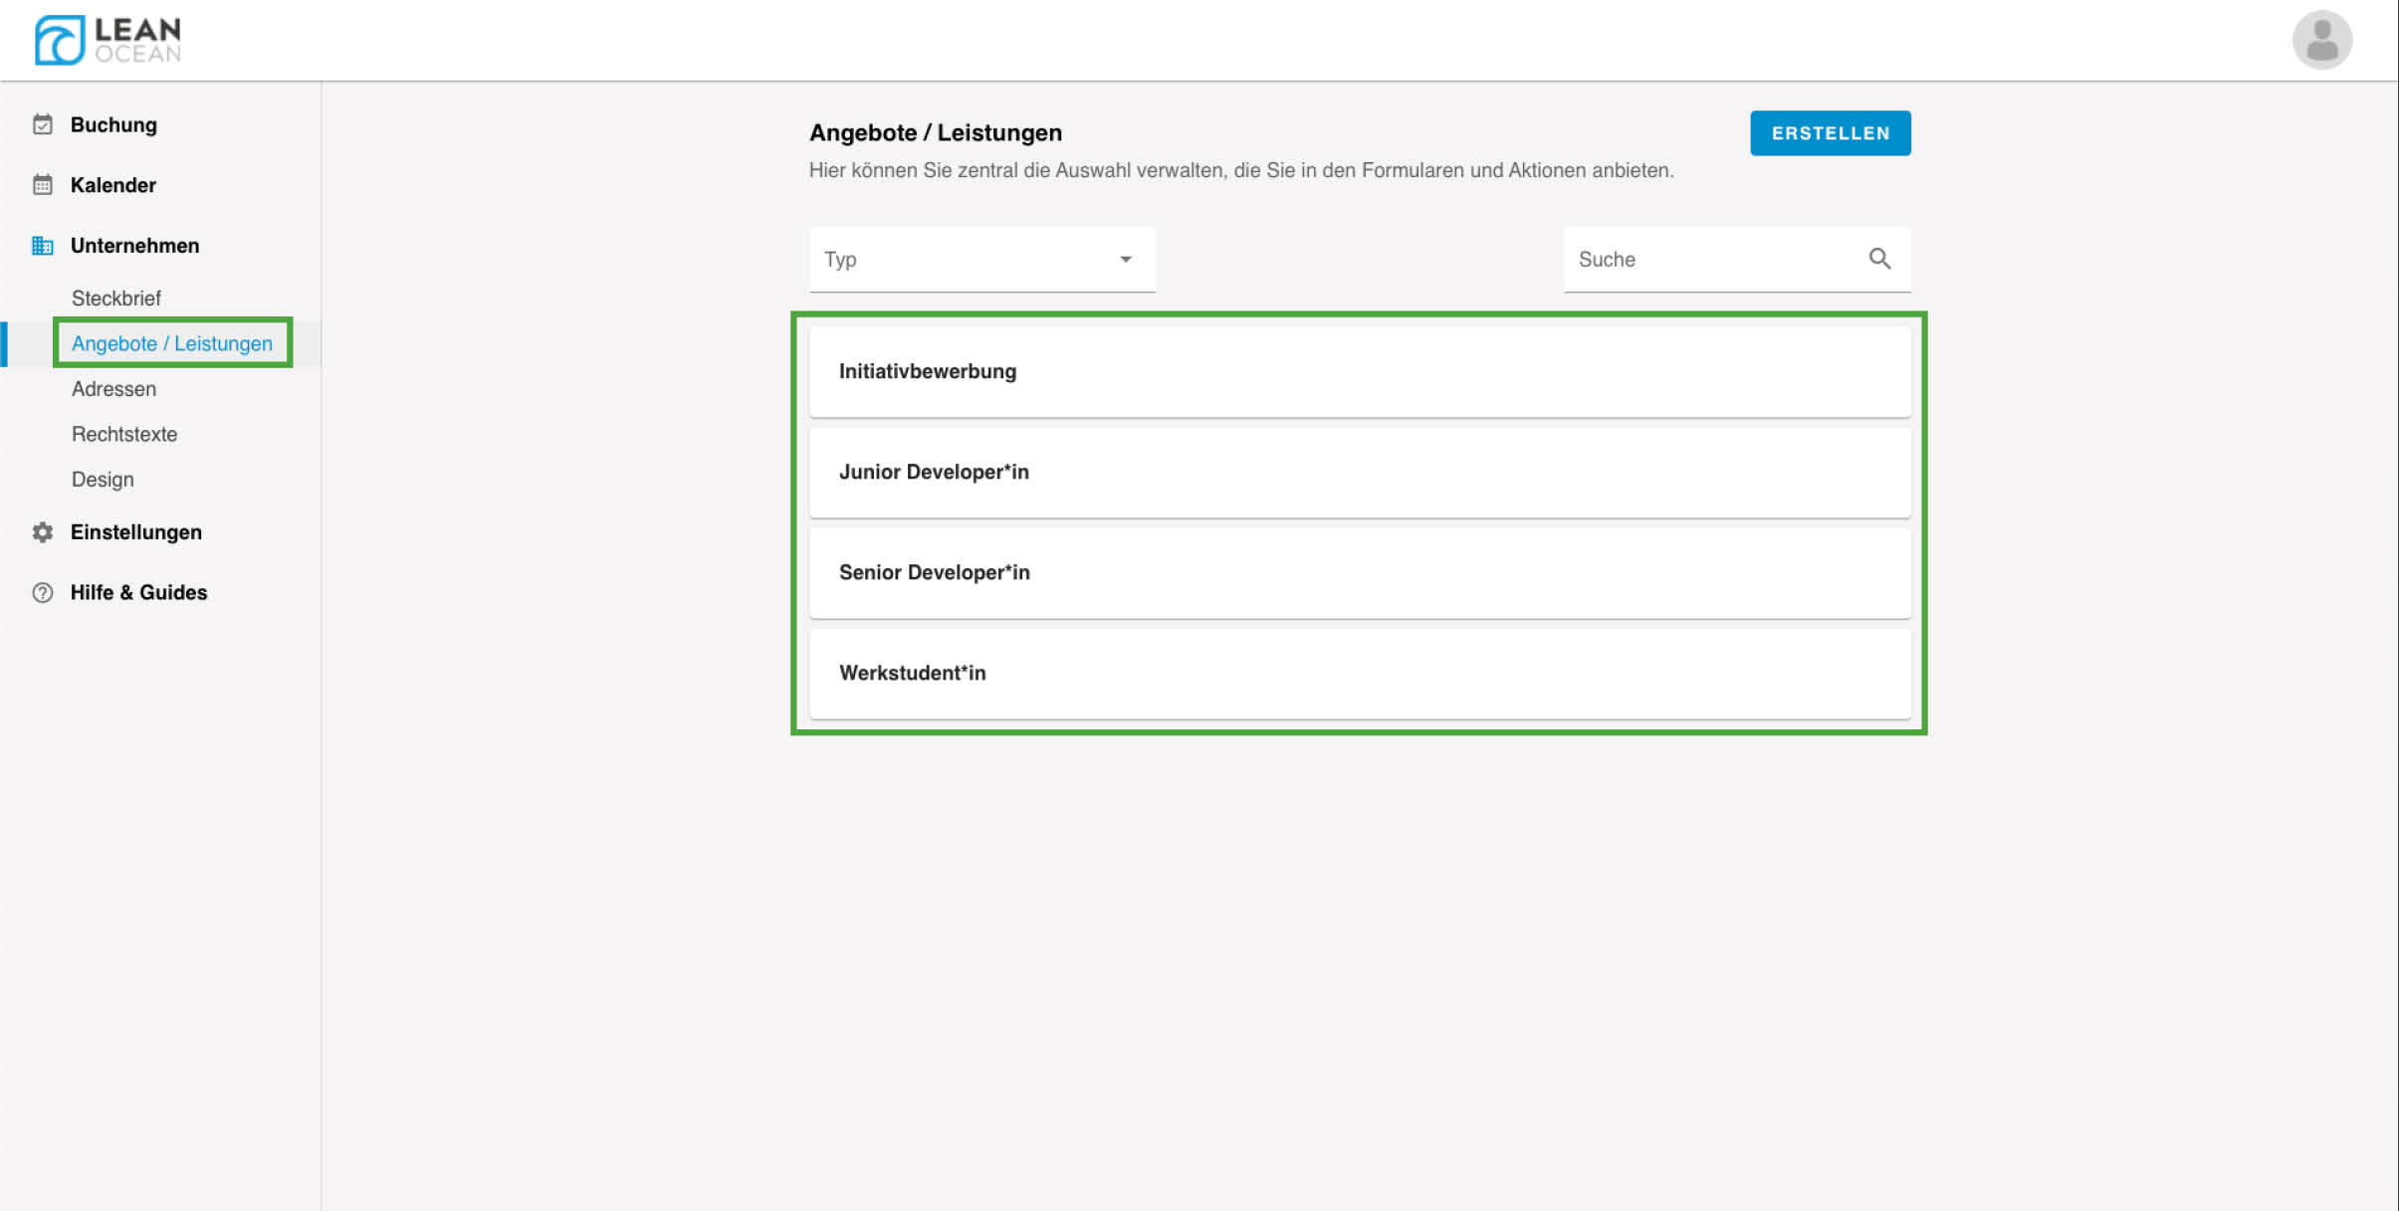Screen dimensions: 2399x1211
Task: Open the user profile avatar
Action: (x=2321, y=40)
